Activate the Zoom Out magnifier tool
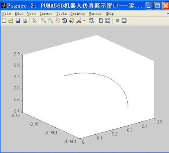Screen dimensions: 169x153 click(51, 21)
